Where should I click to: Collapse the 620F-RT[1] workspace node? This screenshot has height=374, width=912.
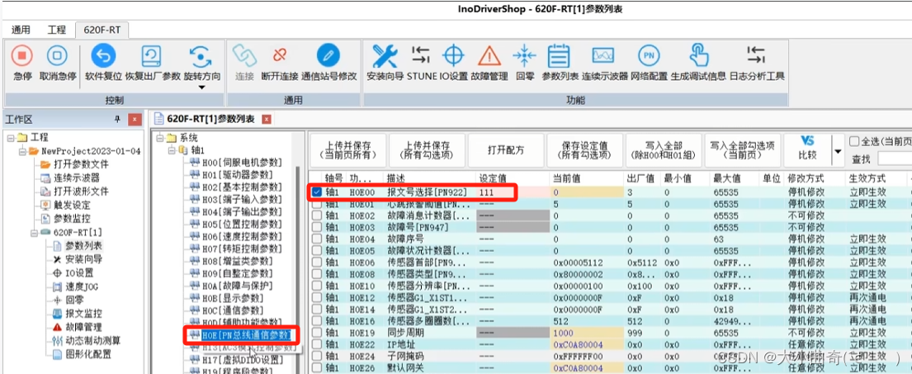[x=34, y=232]
